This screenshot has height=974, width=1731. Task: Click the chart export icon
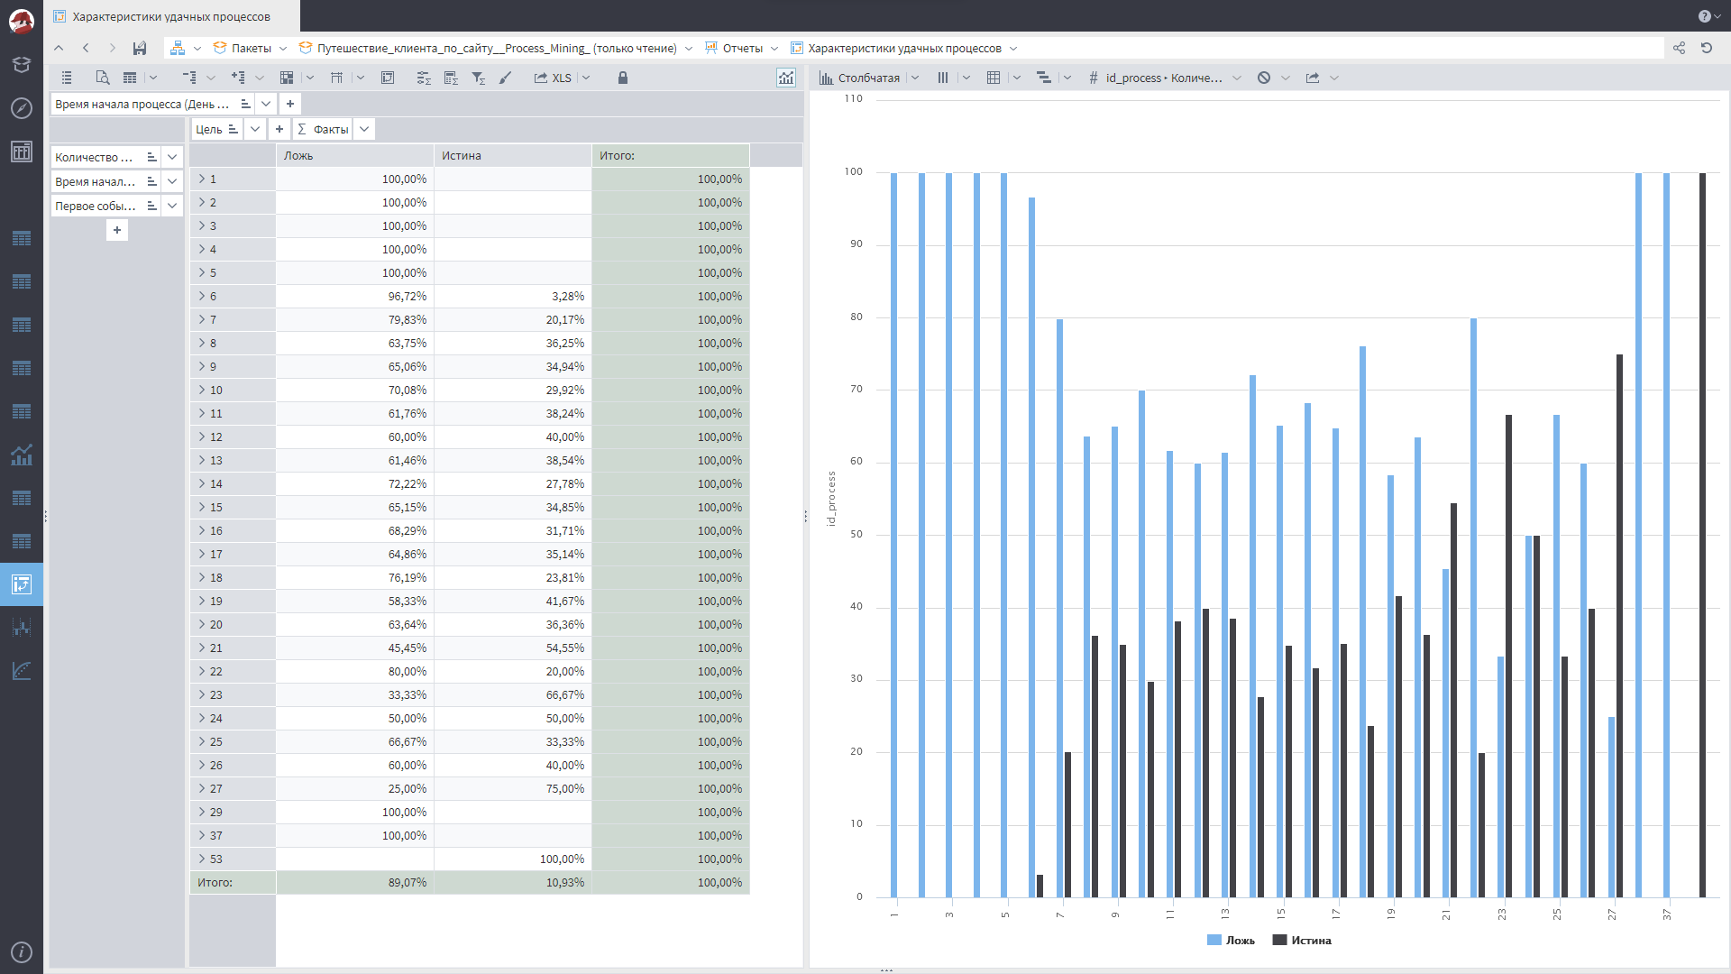point(1313,78)
